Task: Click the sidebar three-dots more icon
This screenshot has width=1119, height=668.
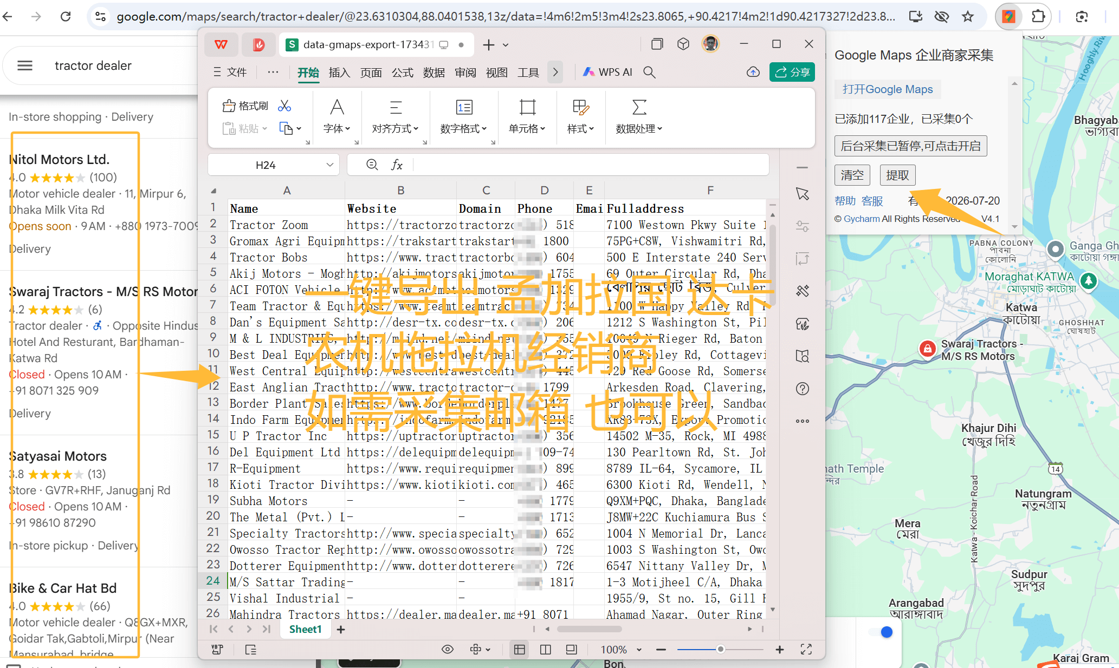Action: pyautogui.click(x=803, y=421)
